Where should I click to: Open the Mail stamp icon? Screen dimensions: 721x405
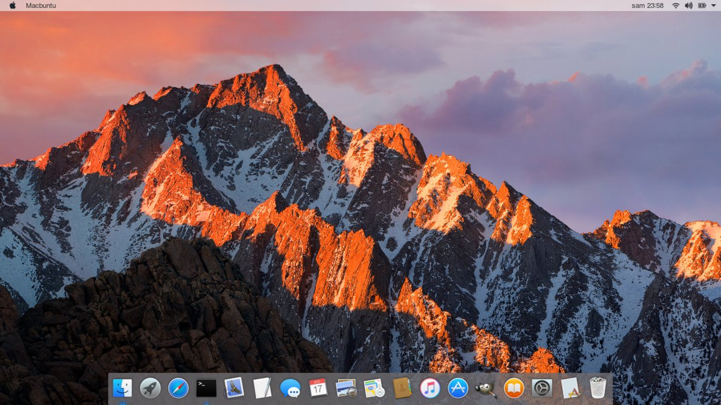click(234, 389)
